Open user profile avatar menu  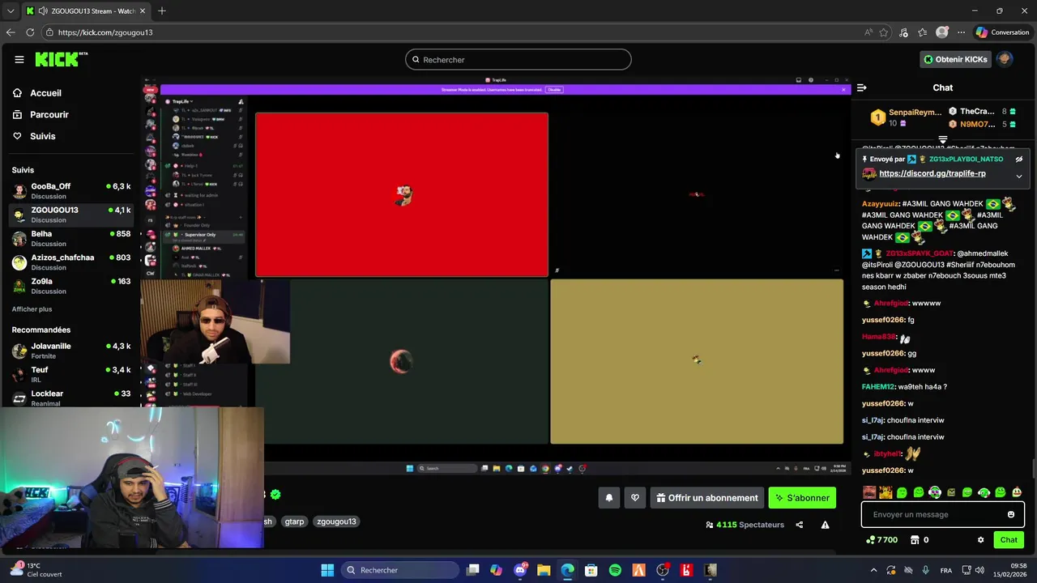point(1005,59)
